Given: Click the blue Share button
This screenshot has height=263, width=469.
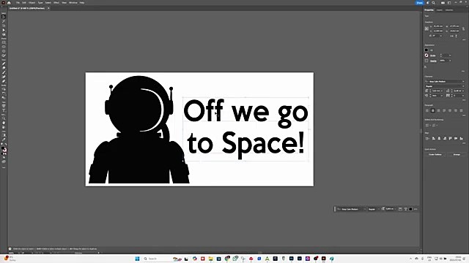Looking at the screenshot, I should [x=420, y=3].
